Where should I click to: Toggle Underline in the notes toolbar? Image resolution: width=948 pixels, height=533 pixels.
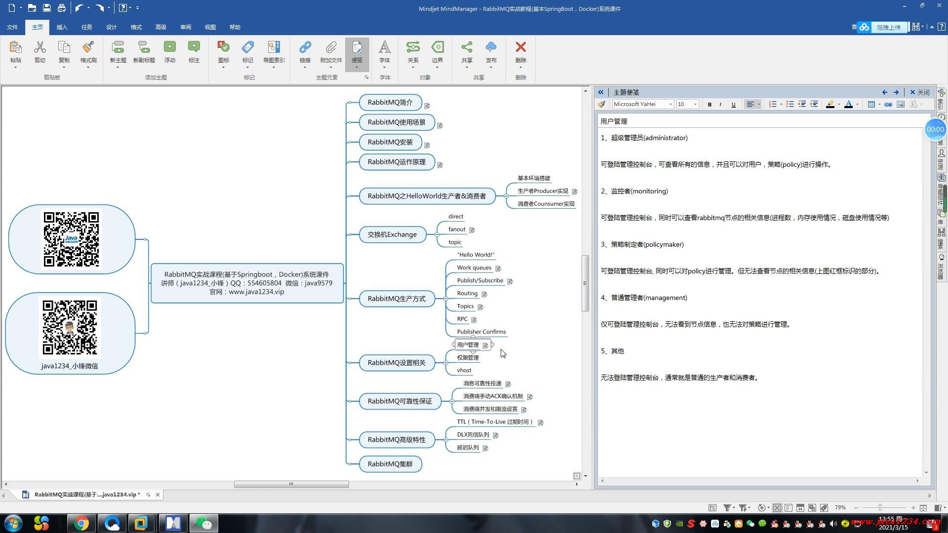(x=733, y=104)
